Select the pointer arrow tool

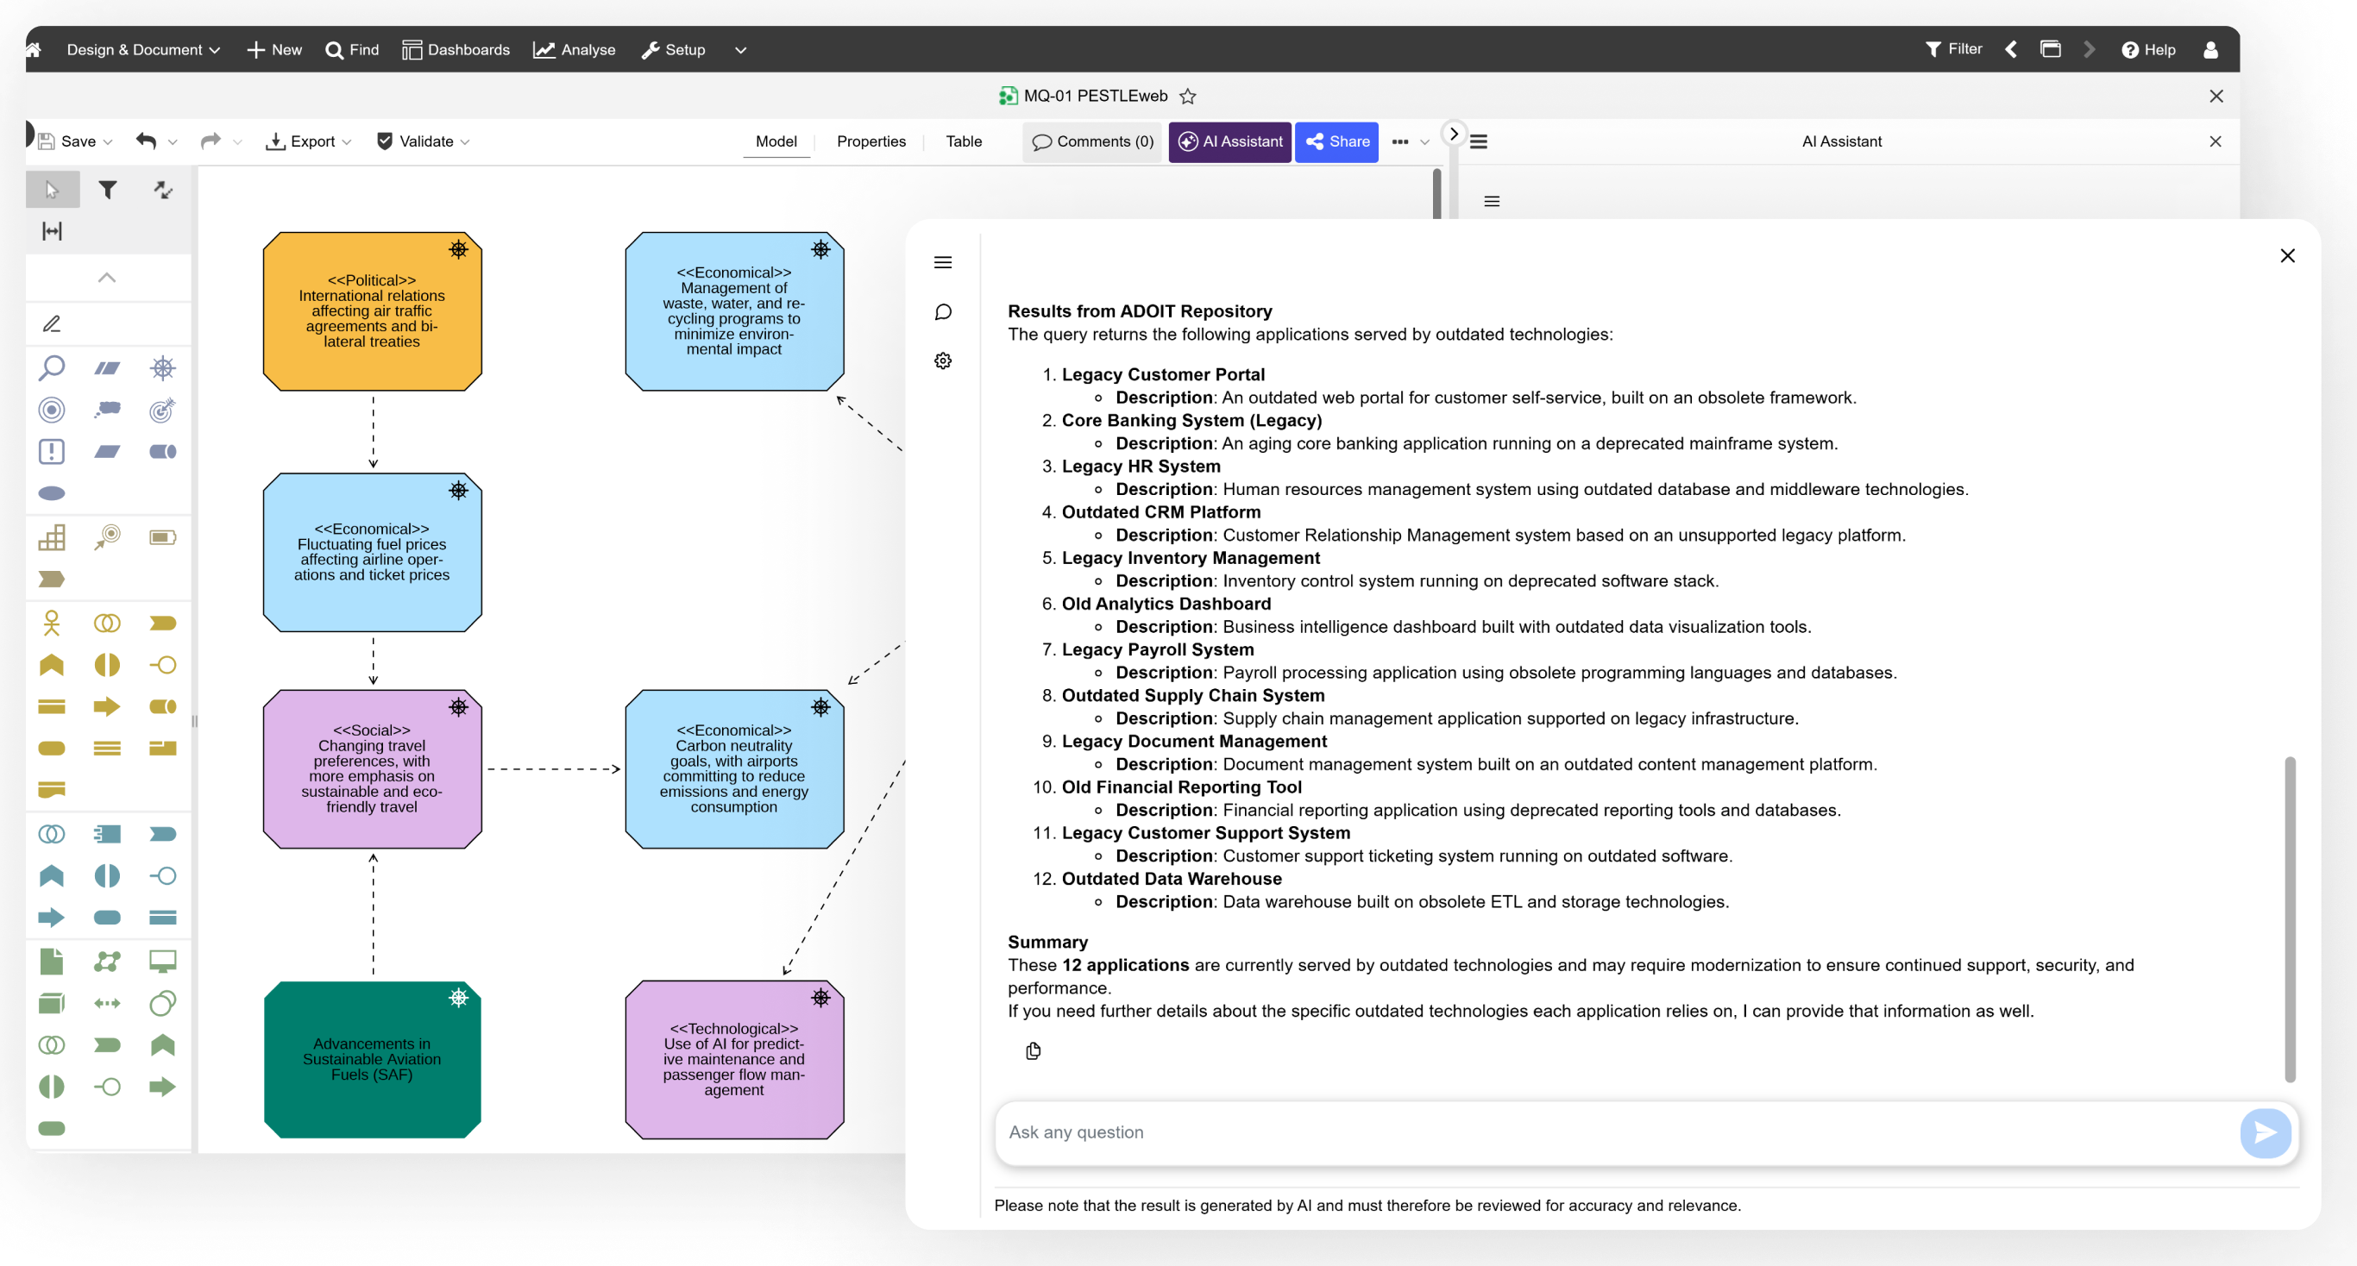click(x=52, y=190)
